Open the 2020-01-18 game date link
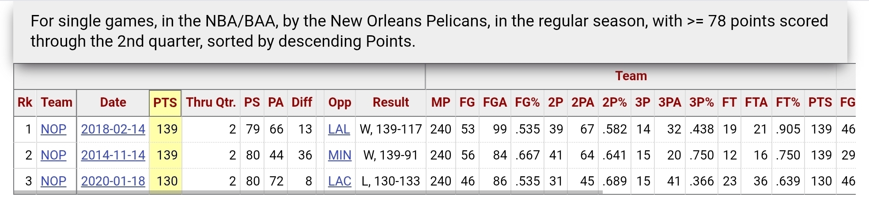 click(113, 181)
